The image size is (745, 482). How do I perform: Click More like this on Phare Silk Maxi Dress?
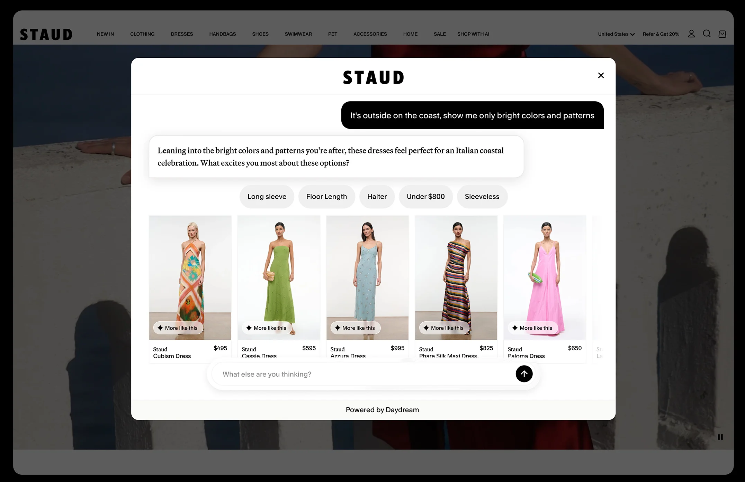pos(444,328)
